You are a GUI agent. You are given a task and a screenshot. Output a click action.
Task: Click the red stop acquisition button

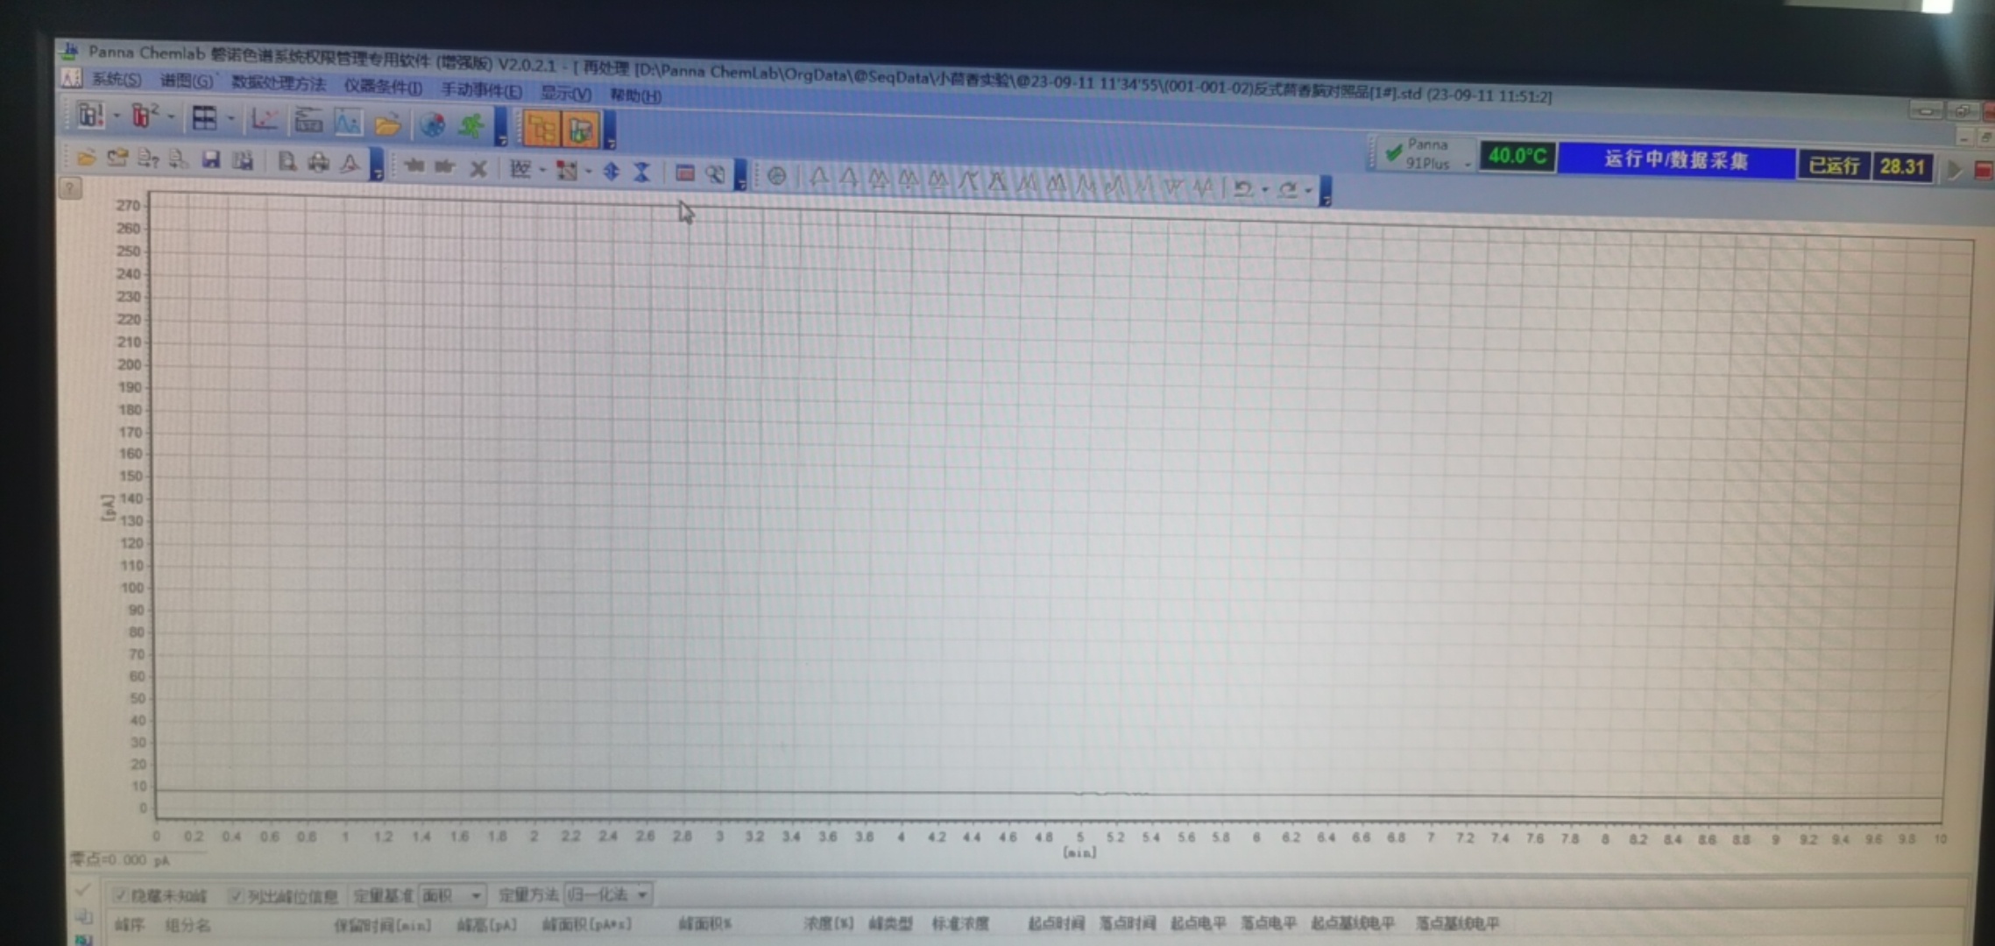(x=1983, y=171)
